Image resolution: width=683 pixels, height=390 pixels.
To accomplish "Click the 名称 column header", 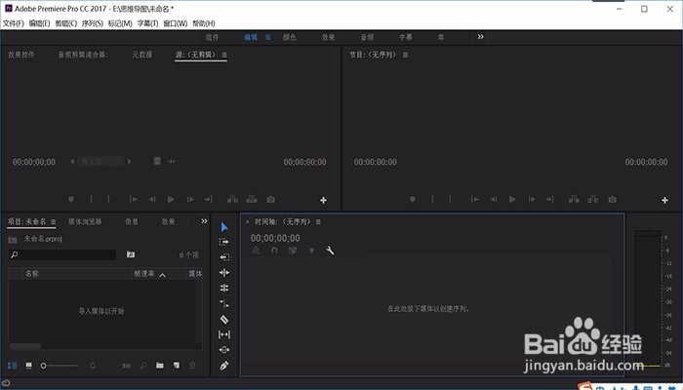I will (x=32, y=273).
